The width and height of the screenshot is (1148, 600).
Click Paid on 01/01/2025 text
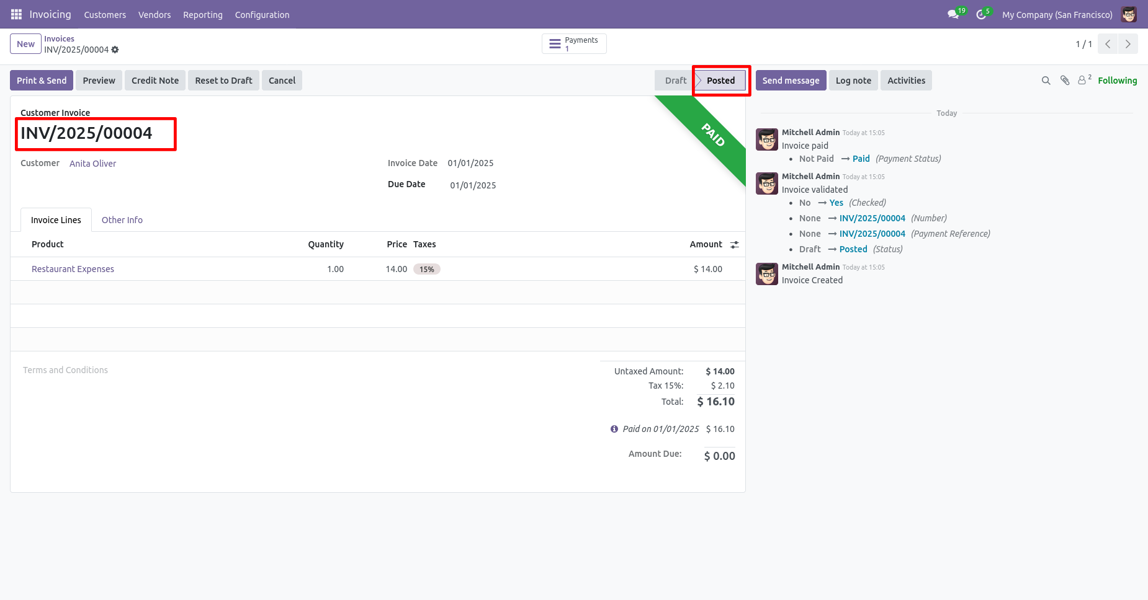coord(661,429)
